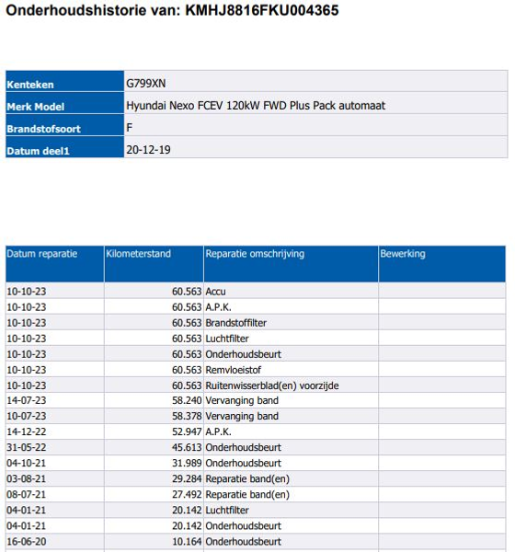The image size is (515, 552).
Task: Click the 58.240 kilometer reading
Action: tap(187, 400)
